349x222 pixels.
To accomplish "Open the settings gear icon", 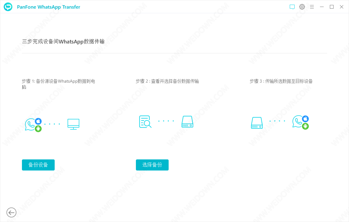I will (302, 7).
